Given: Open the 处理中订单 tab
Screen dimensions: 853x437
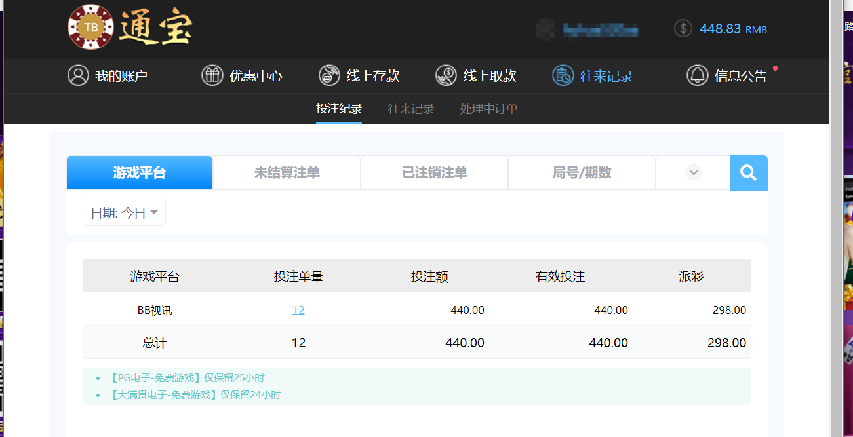Looking at the screenshot, I should [x=488, y=108].
